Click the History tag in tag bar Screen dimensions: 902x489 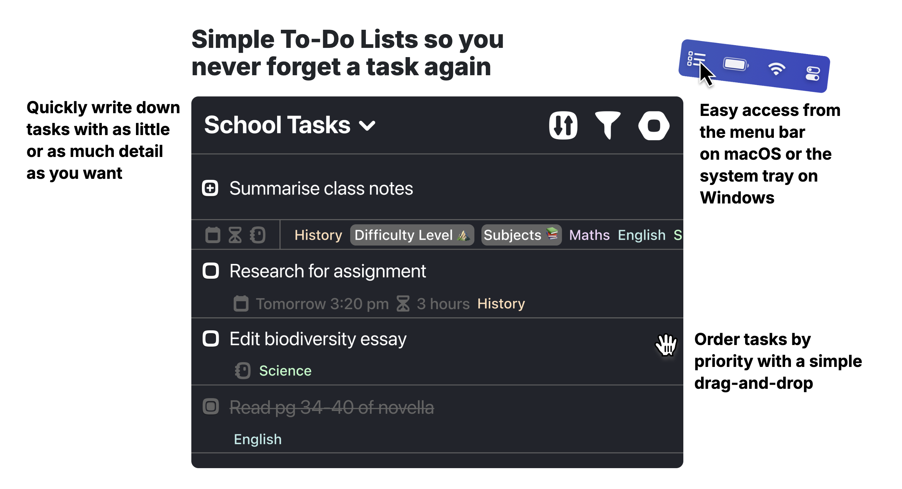[x=318, y=235]
